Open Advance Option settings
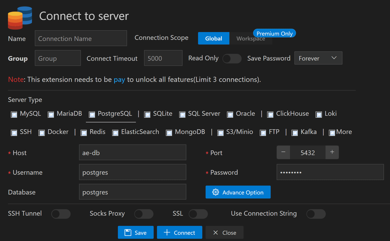Viewport: 390px width, 241px height. point(238,192)
